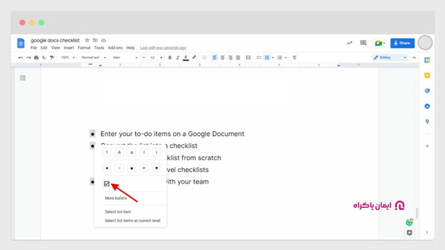Open the 150% zoom dropdown

(x=67, y=57)
